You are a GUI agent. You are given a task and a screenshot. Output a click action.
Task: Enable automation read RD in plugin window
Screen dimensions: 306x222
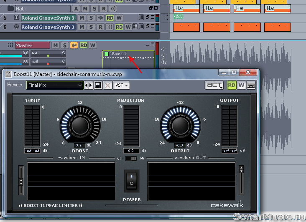coord(232,85)
